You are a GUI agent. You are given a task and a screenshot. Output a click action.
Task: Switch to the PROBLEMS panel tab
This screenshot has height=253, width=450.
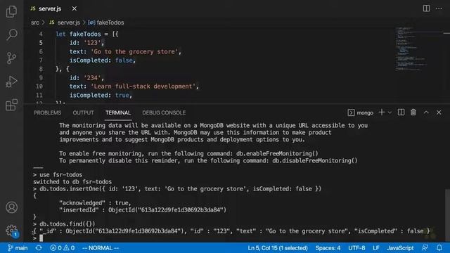(x=47, y=112)
